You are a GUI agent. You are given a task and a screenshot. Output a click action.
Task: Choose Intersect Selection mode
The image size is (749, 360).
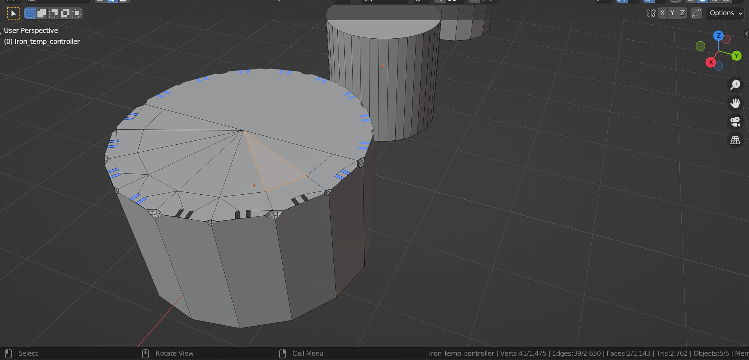click(77, 13)
